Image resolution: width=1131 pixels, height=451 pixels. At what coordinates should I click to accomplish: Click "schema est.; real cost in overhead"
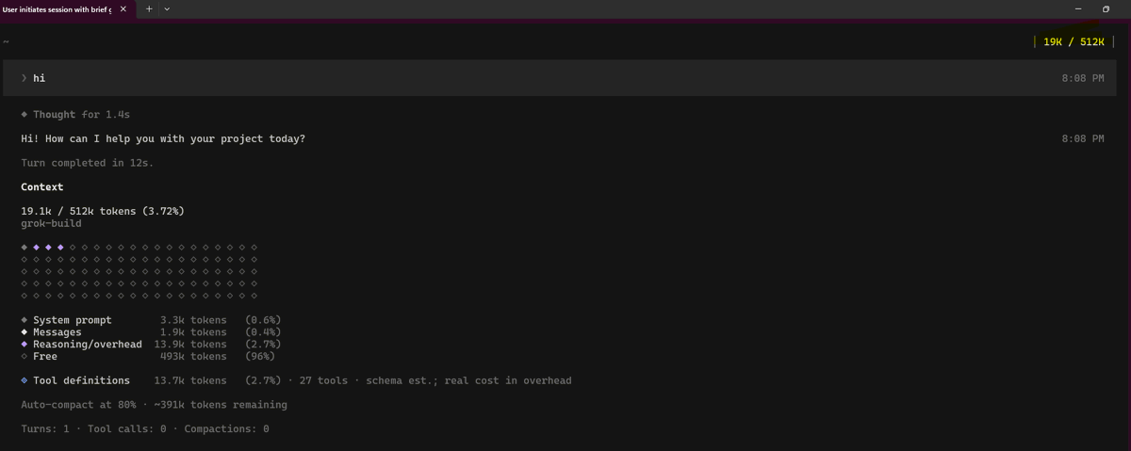point(467,380)
